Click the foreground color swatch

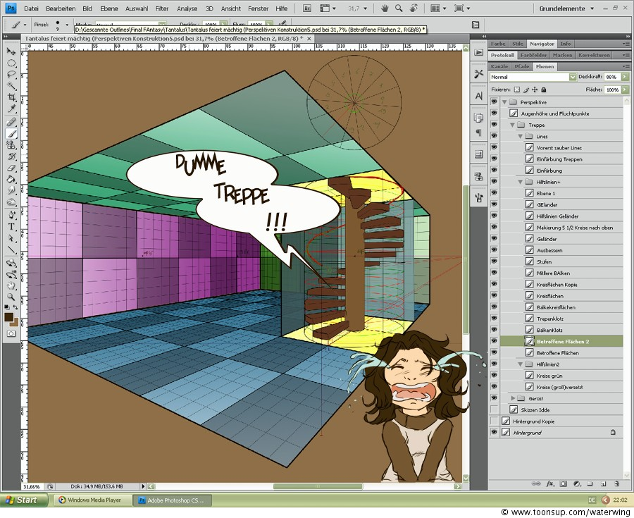(x=10, y=318)
